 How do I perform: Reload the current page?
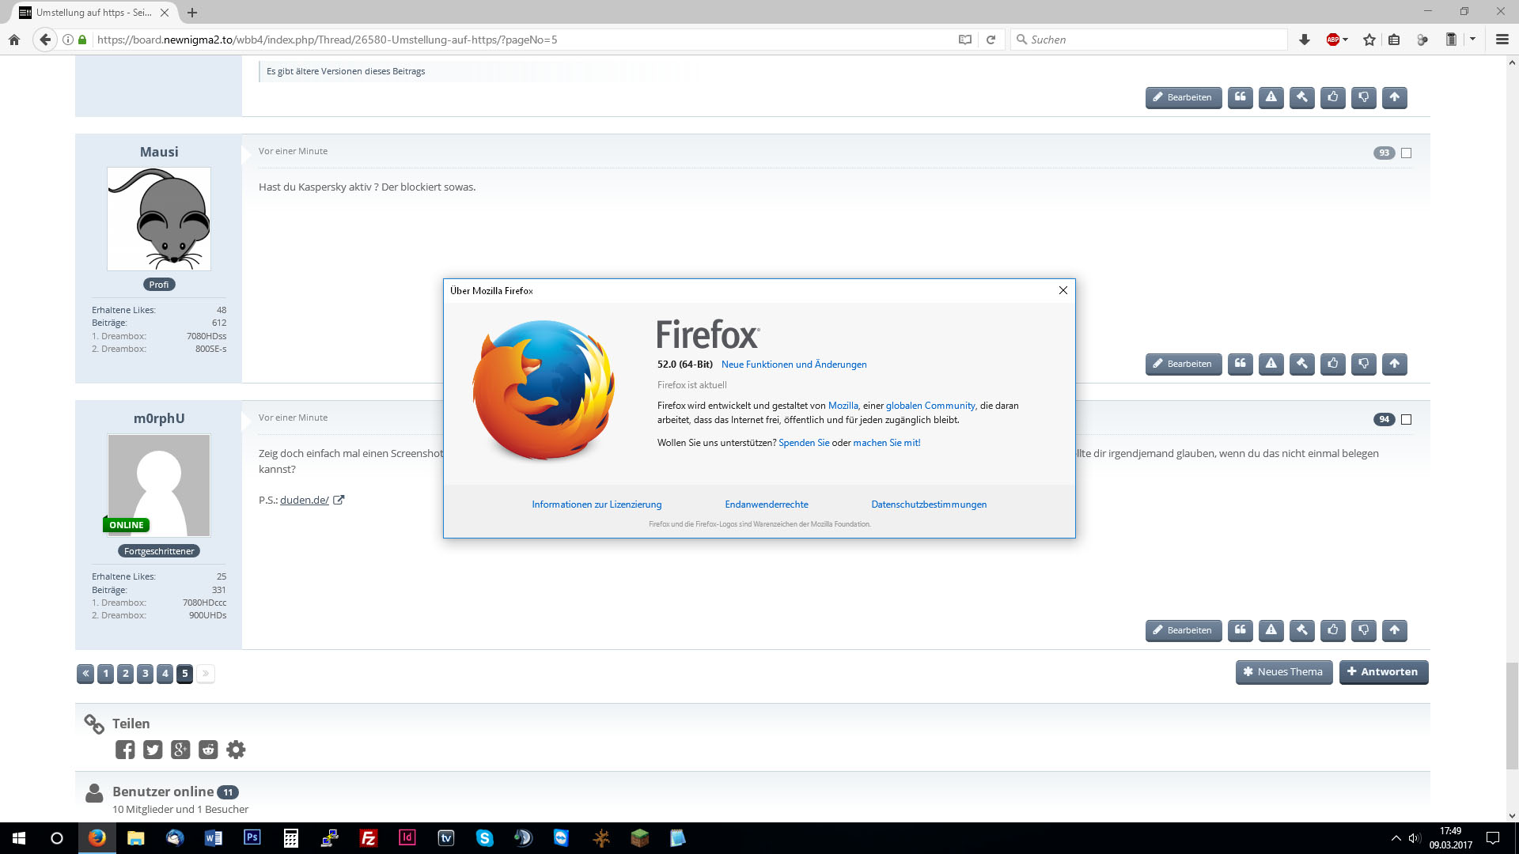pos(991,40)
